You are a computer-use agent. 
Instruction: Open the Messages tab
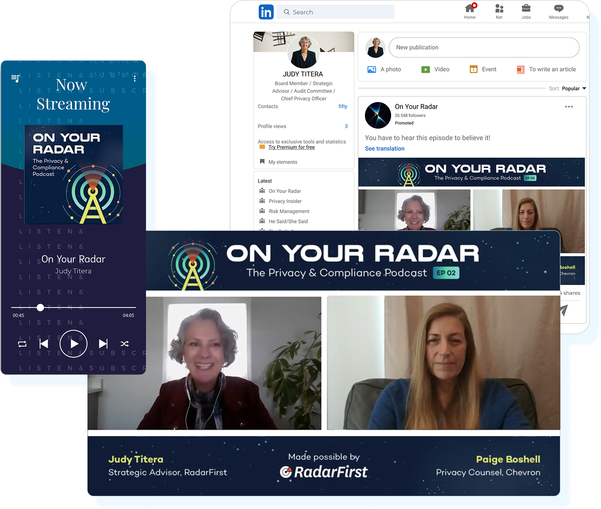pyautogui.click(x=559, y=11)
